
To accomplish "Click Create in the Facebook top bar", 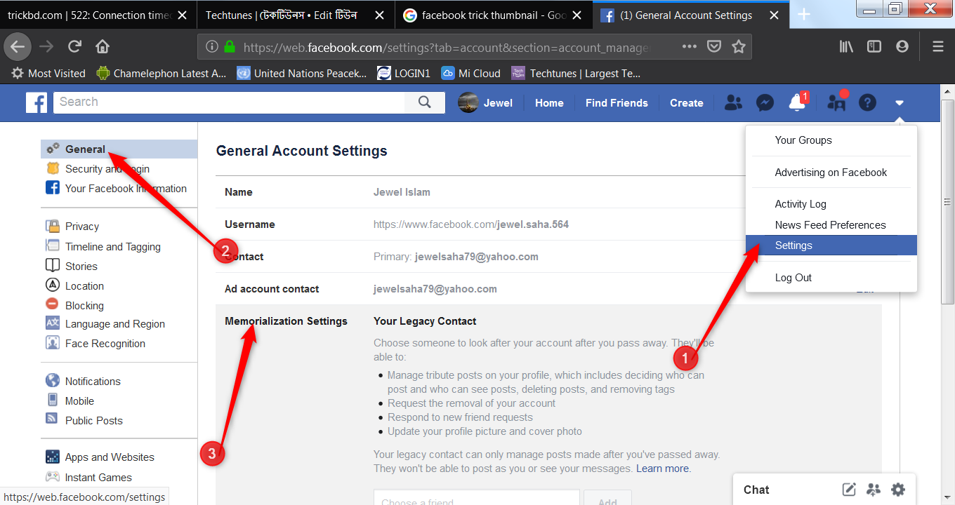I will pyautogui.click(x=687, y=103).
